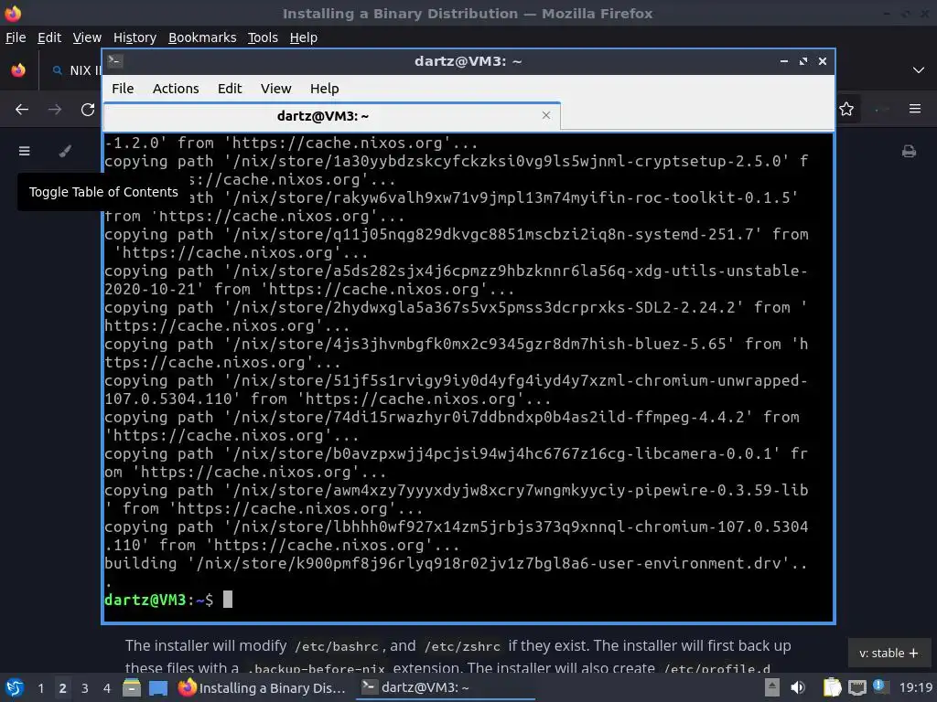The image size is (937, 702).
Task: Change theme with paintbrush icon
Action: point(65,151)
